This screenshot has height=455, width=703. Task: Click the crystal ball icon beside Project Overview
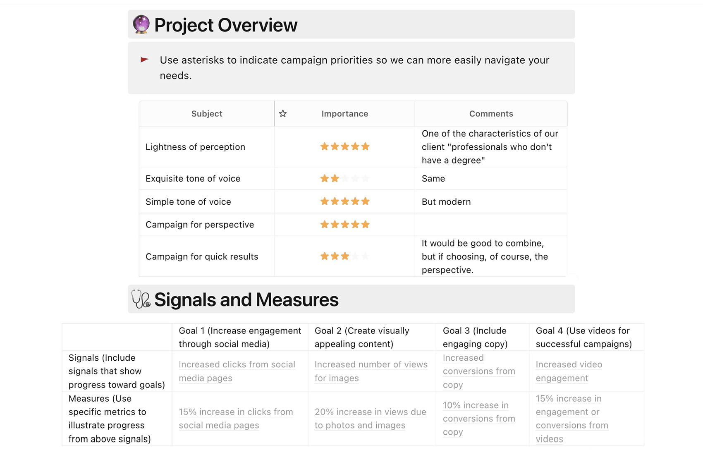141,24
